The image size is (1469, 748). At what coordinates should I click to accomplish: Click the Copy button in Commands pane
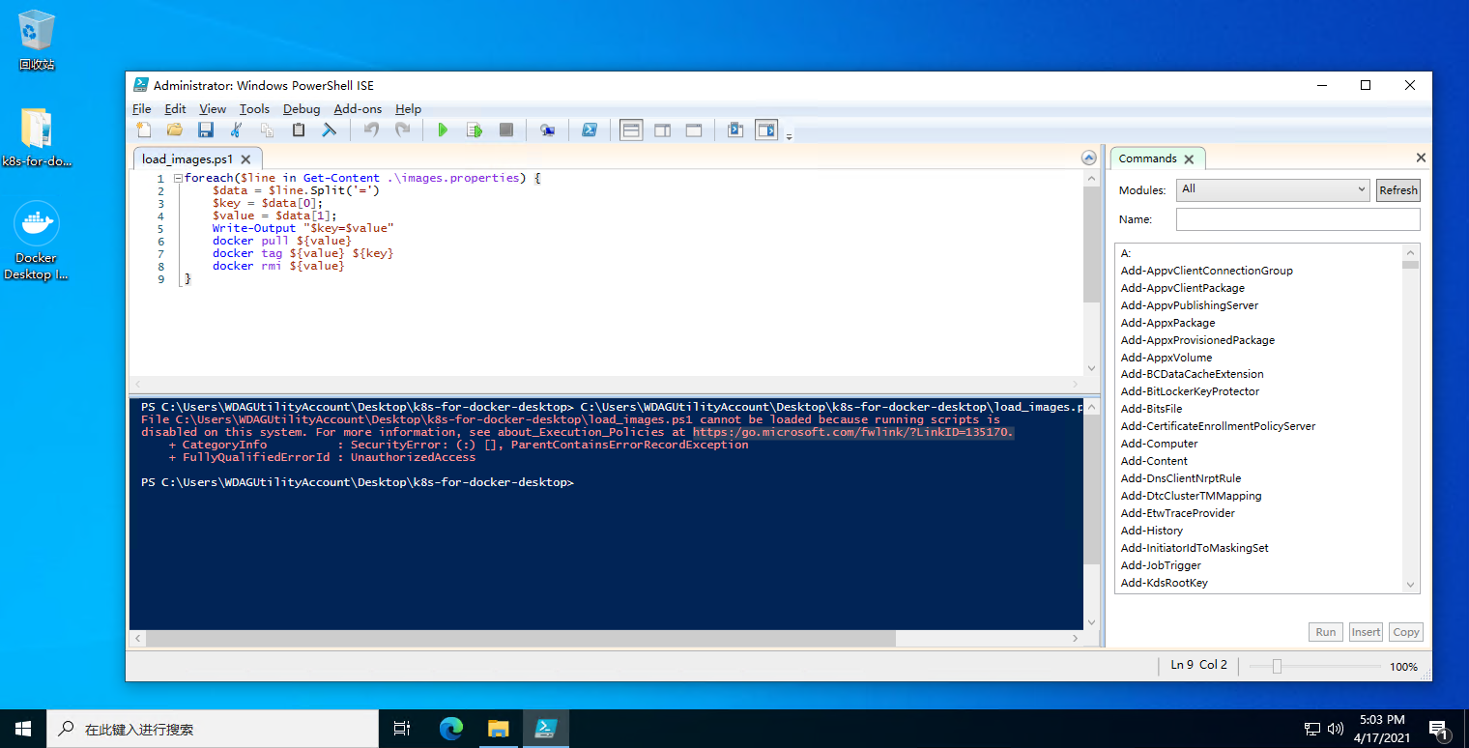click(1406, 632)
